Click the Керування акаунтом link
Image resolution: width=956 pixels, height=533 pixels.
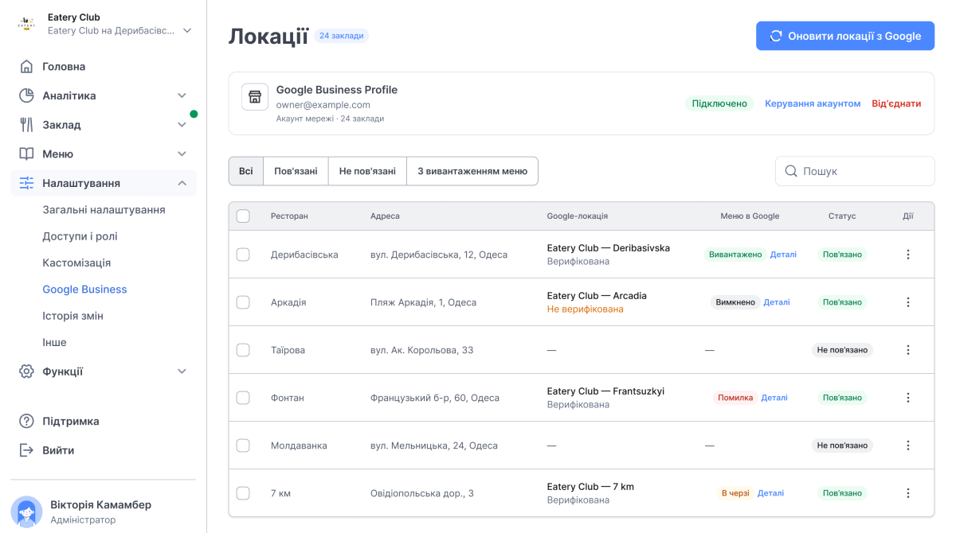pyautogui.click(x=813, y=103)
